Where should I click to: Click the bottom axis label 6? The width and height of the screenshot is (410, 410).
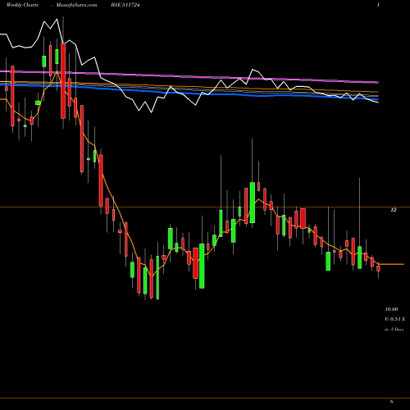[392, 401]
